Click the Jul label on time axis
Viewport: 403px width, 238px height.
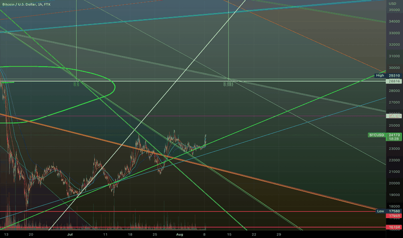point(70,235)
